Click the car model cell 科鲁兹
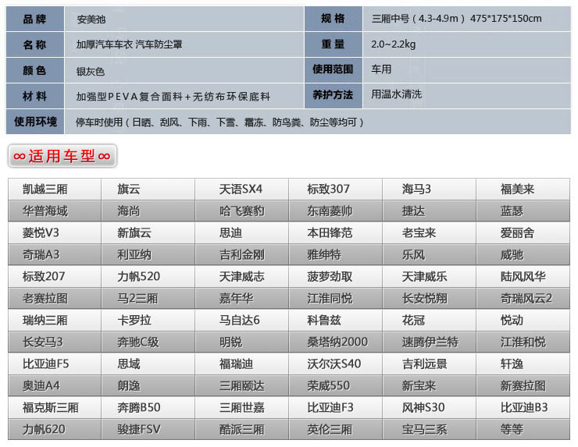 [335, 320]
